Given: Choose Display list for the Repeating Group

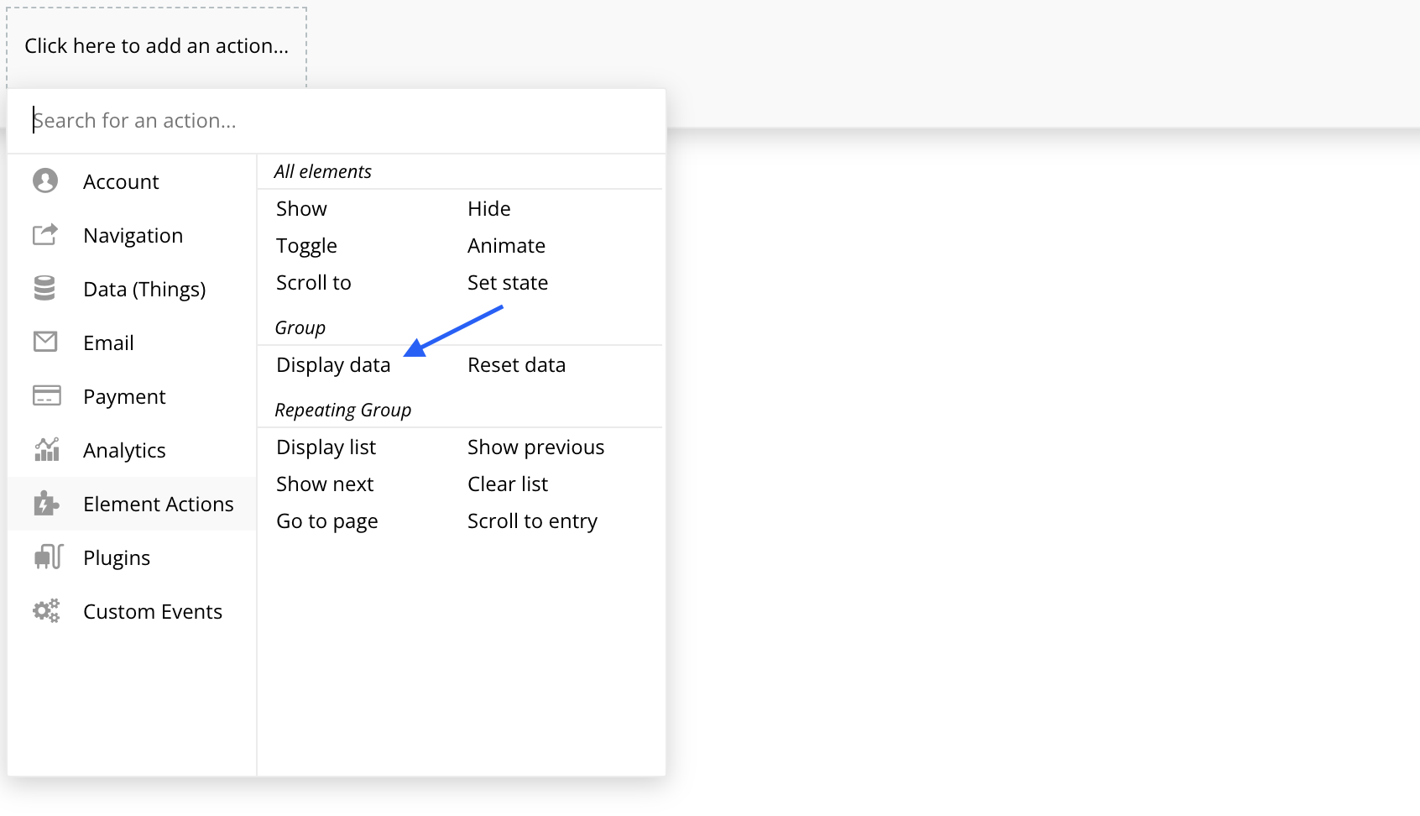Looking at the screenshot, I should [x=326, y=447].
